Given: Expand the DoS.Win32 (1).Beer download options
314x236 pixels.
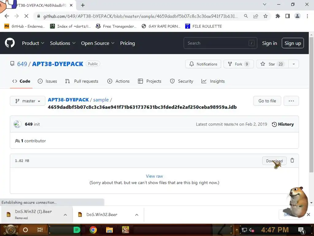Looking at the screenshot, I should (x=65, y=215).
